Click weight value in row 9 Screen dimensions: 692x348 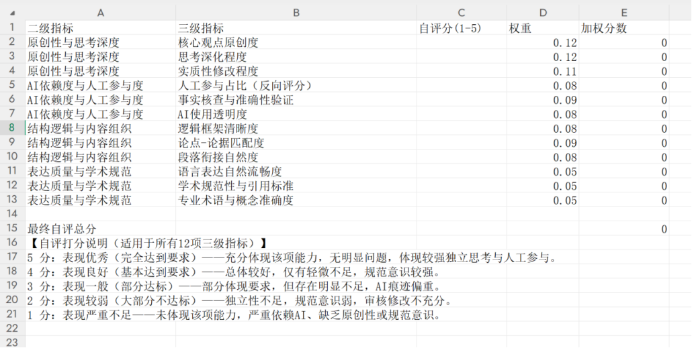pyautogui.click(x=543, y=143)
